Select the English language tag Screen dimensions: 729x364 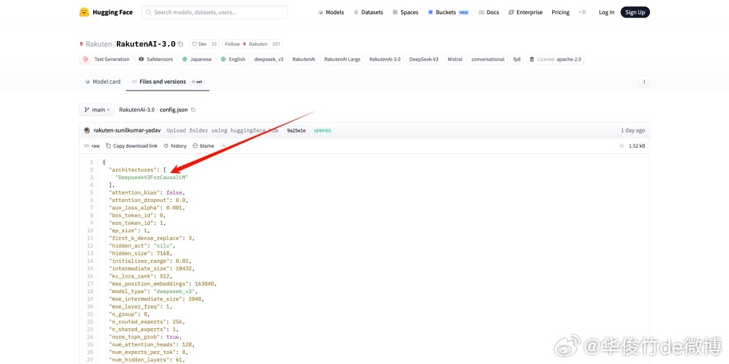pyautogui.click(x=233, y=59)
